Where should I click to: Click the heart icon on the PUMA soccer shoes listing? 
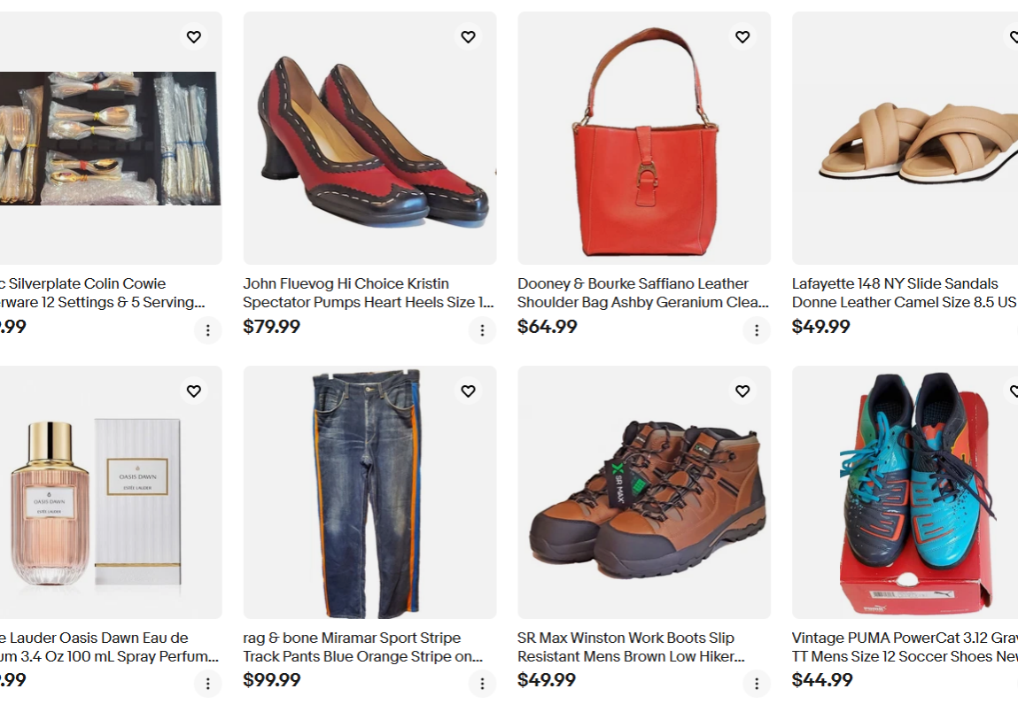[1013, 391]
